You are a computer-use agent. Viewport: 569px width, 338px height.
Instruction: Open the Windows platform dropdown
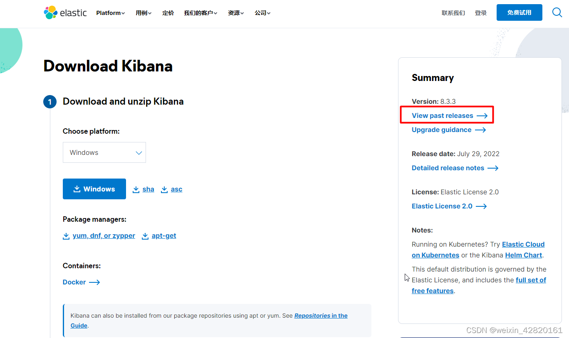(104, 152)
